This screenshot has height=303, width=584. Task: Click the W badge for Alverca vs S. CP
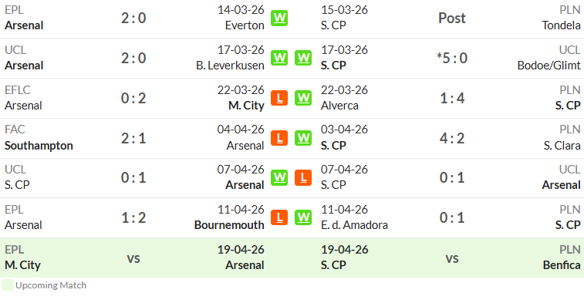(x=303, y=98)
